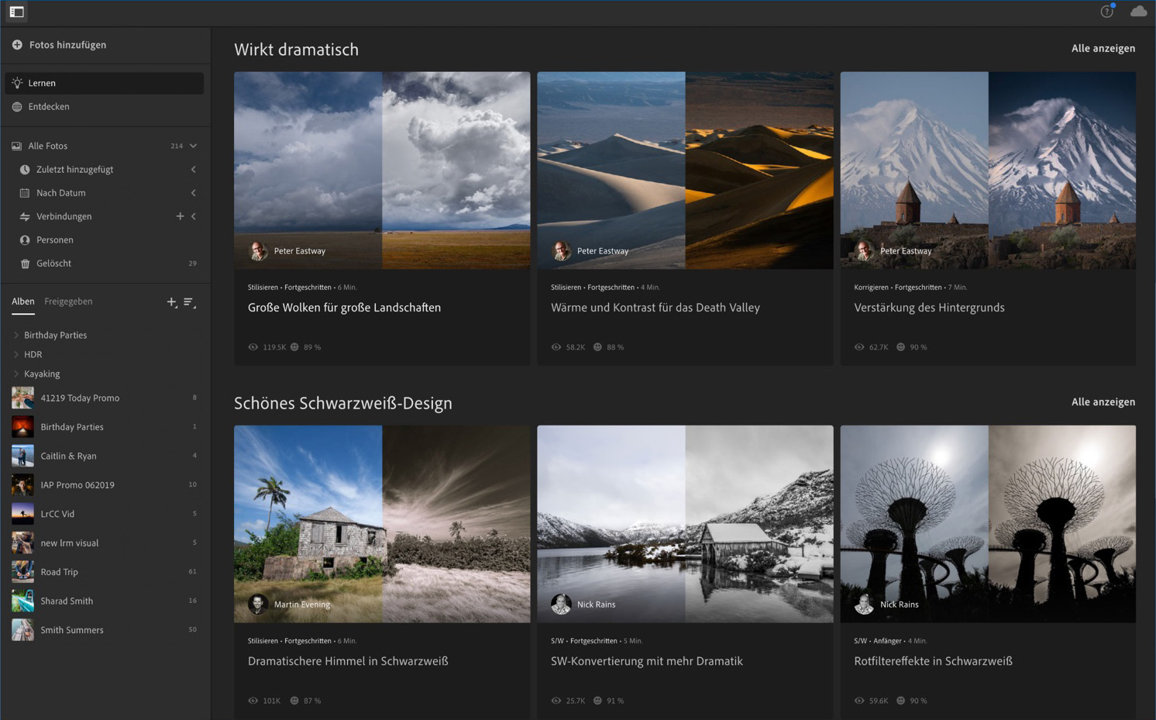Image resolution: width=1156 pixels, height=720 pixels.
Task: Switch to the Freigegeben tab
Action: (68, 301)
